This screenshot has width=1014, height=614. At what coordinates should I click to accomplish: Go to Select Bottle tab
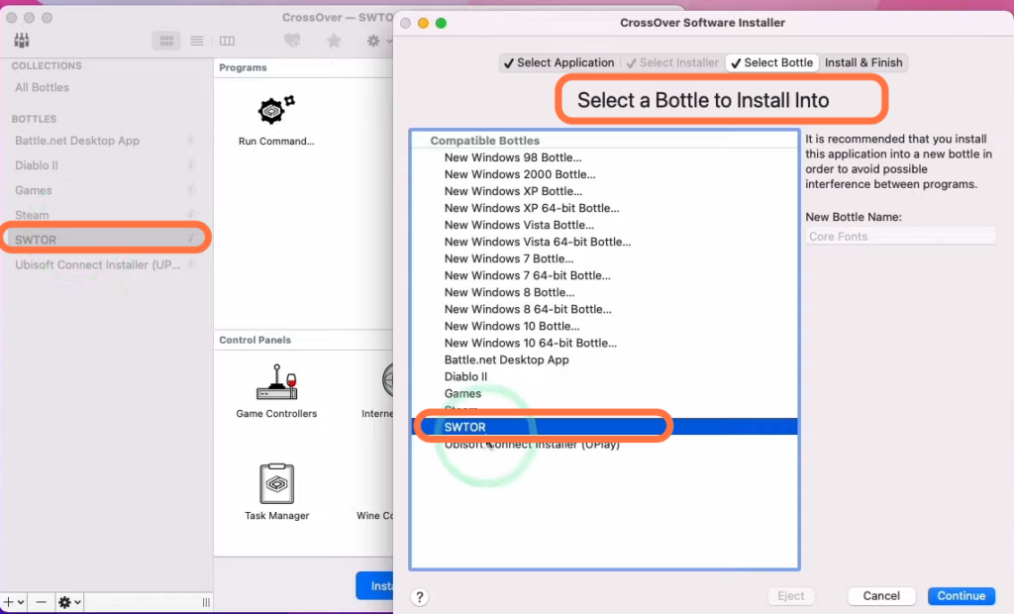[x=772, y=62]
